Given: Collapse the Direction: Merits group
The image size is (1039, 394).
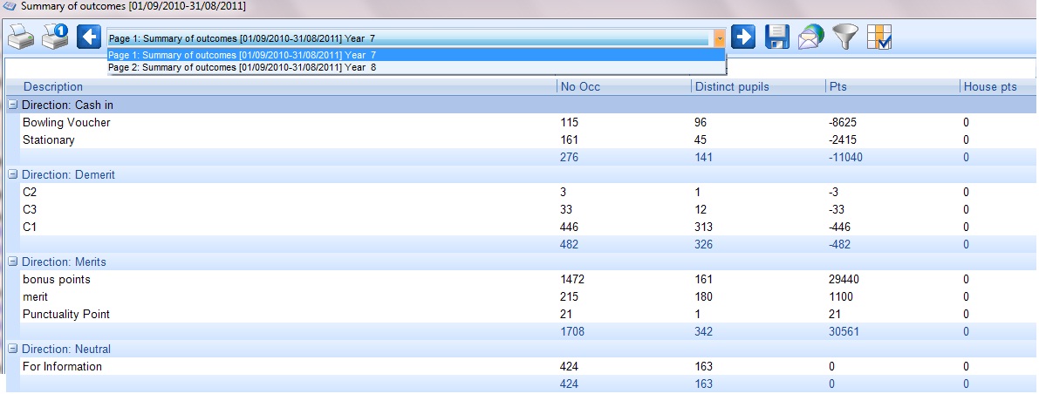Looking at the screenshot, I should pos(12,262).
